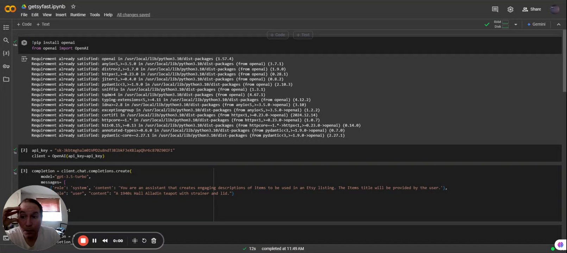Open the Edit menu

coord(35,15)
